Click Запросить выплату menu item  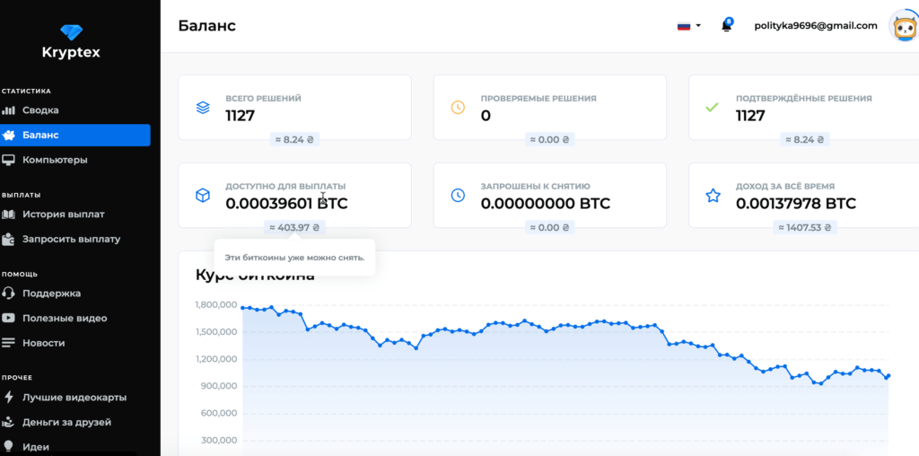coord(70,240)
